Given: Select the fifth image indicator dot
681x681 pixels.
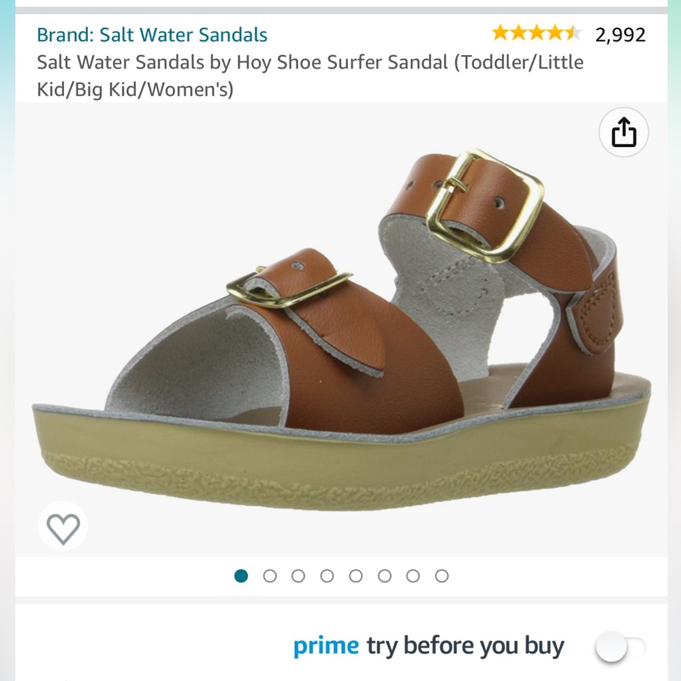Looking at the screenshot, I should [x=356, y=575].
